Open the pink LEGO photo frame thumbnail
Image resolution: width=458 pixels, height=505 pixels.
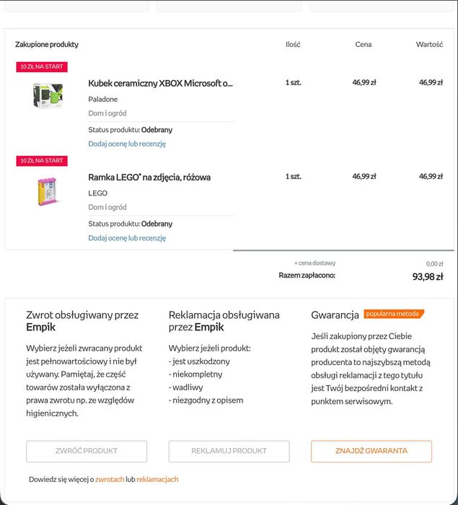pyautogui.click(x=48, y=191)
